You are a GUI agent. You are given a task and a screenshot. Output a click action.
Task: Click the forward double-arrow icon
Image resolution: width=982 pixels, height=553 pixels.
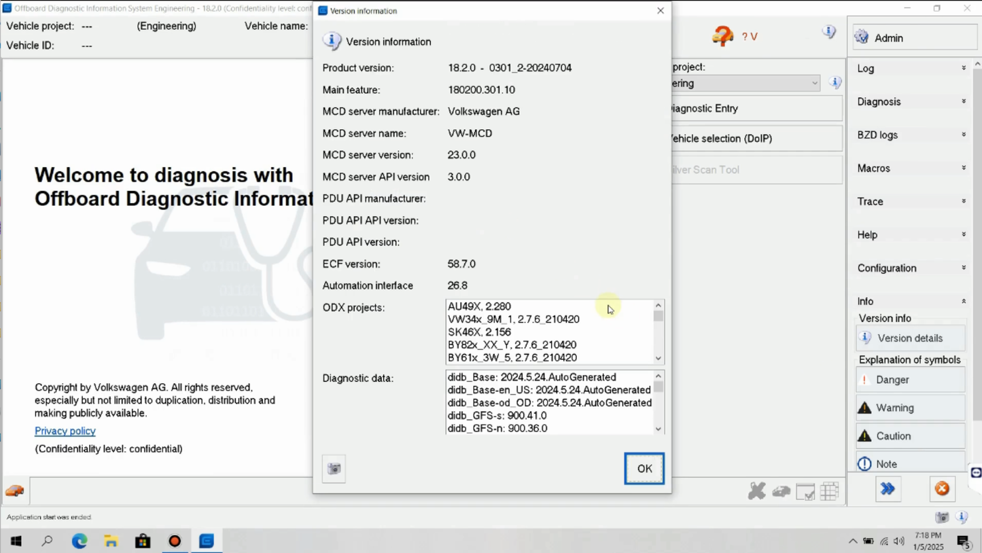pos(888,489)
